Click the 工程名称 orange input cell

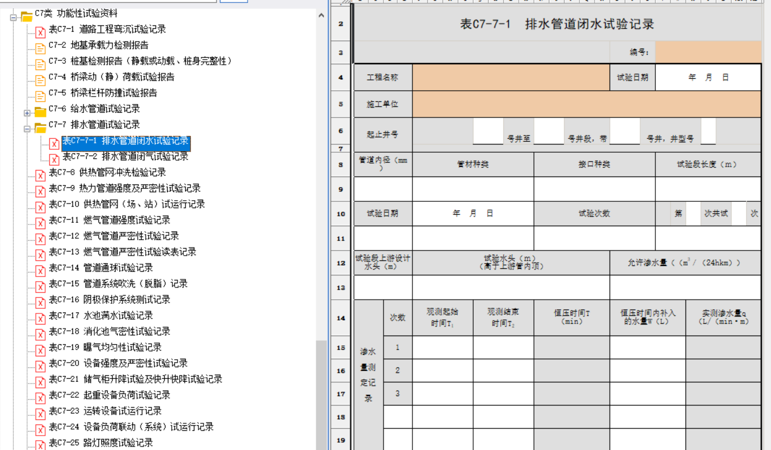pos(511,77)
